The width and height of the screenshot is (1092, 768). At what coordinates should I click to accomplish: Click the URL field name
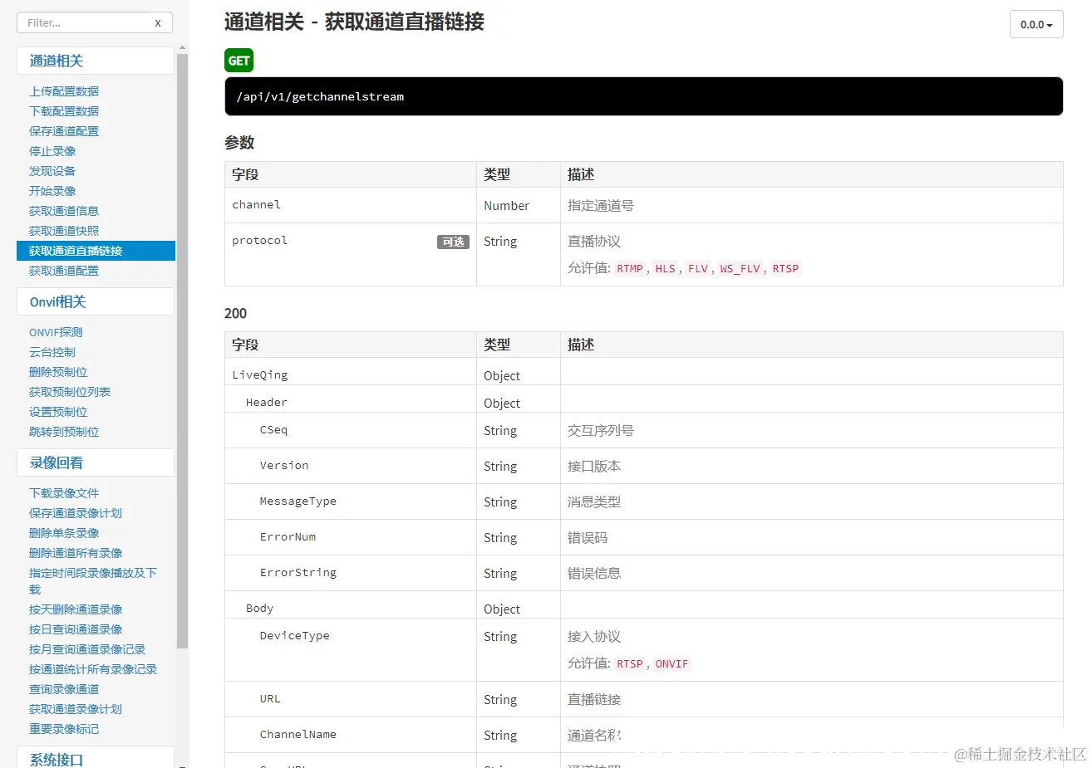coord(270,699)
